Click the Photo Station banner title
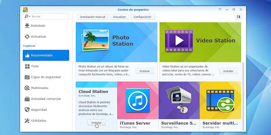 coord(123,40)
